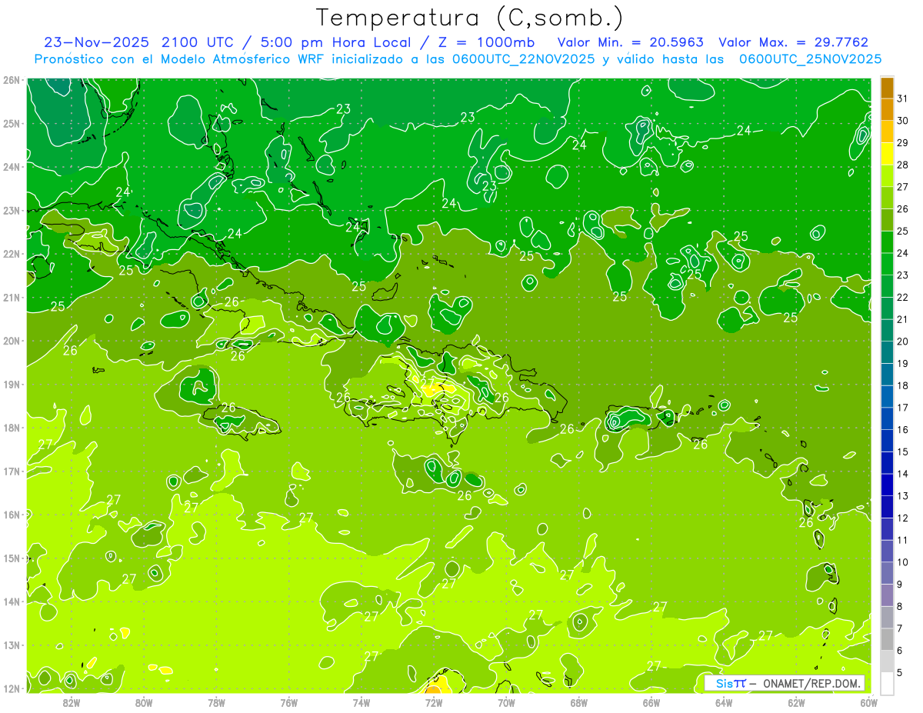Click the "62W" longitude axis label
Image resolution: width=923 pixels, height=713 pixels.
pyautogui.click(x=797, y=702)
